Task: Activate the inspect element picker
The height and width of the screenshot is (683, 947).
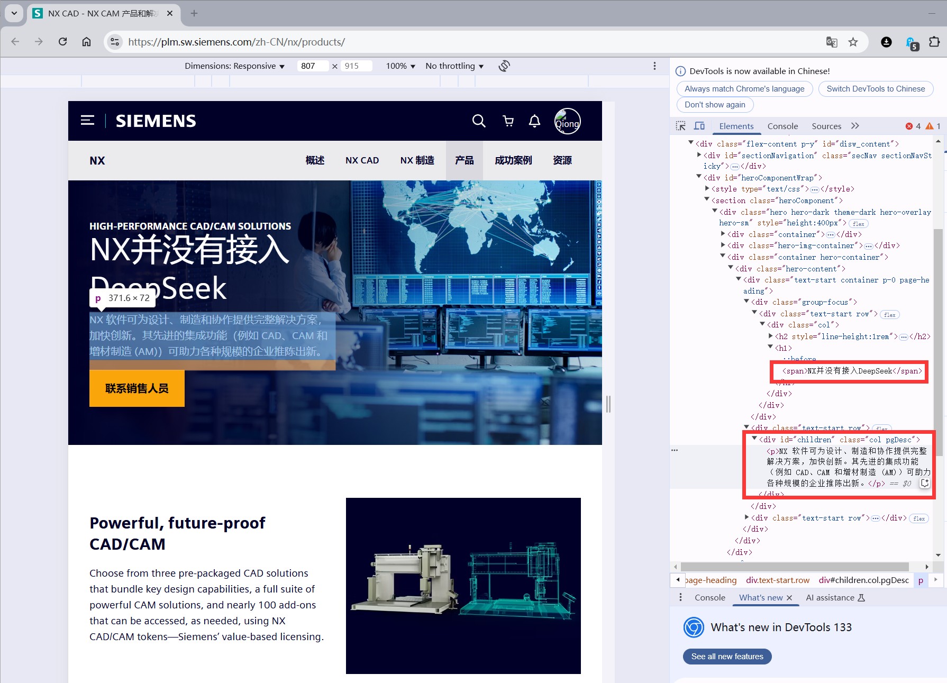Action: (x=681, y=126)
